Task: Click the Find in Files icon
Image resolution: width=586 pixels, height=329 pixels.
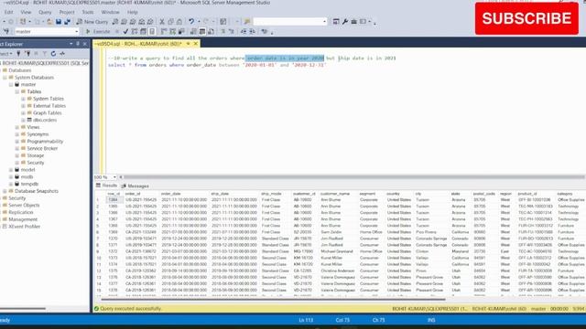Action: tap(247, 22)
